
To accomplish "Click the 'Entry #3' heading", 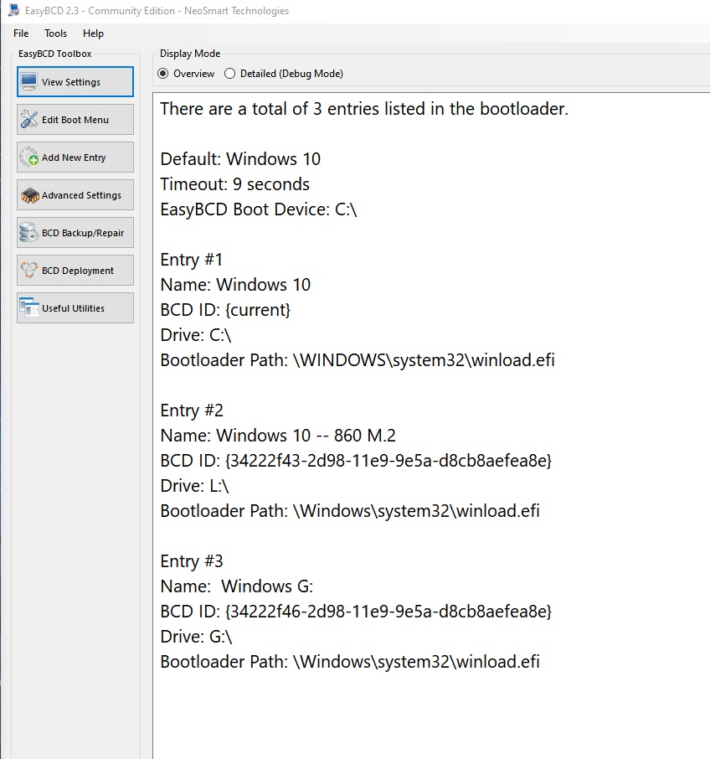I will (x=192, y=561).
